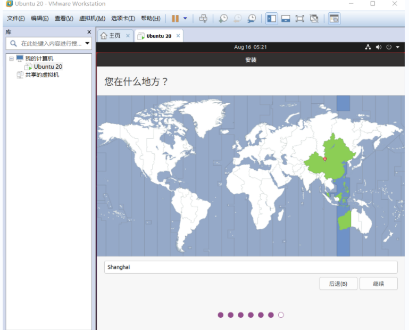Viewport: 409px width, 330px height.
Task: Open the power options dropdown arrow
Action: point(185,19)
